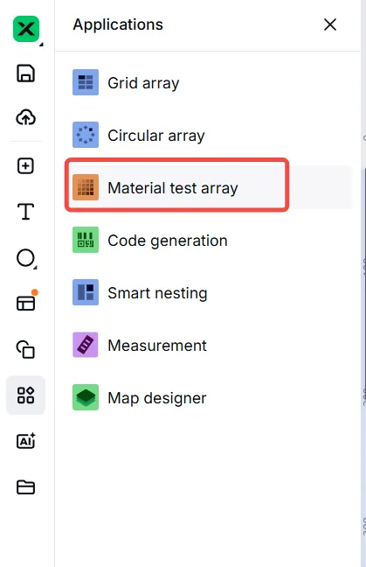
Task: Open the project folder icon
Action: (x=25, y=487)
